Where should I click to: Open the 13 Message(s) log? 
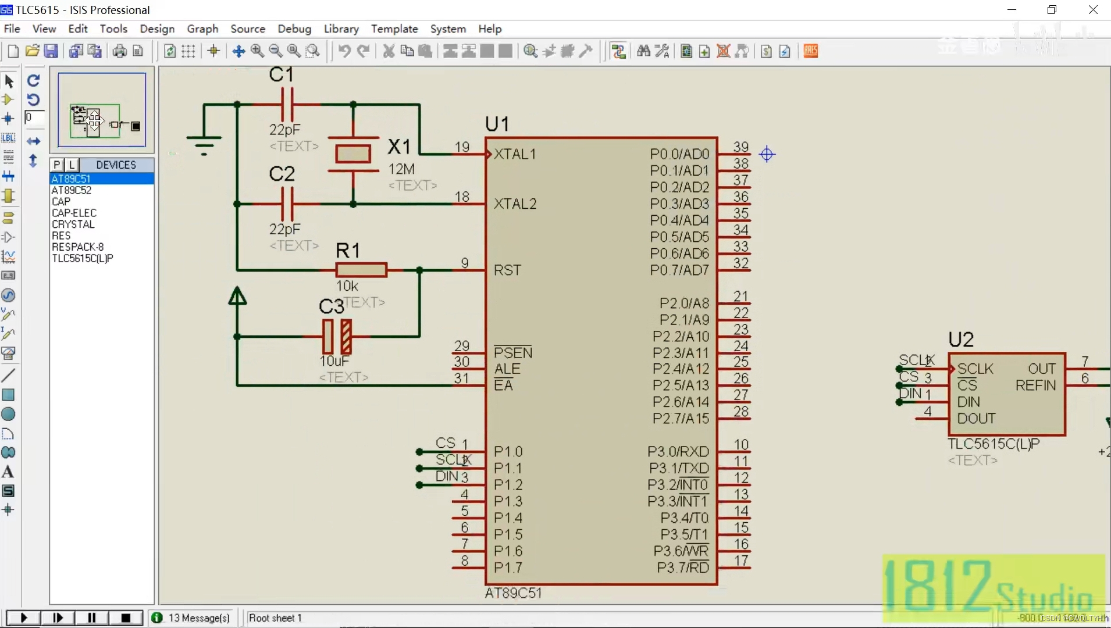pyautogui.click(x=191, y=618)
